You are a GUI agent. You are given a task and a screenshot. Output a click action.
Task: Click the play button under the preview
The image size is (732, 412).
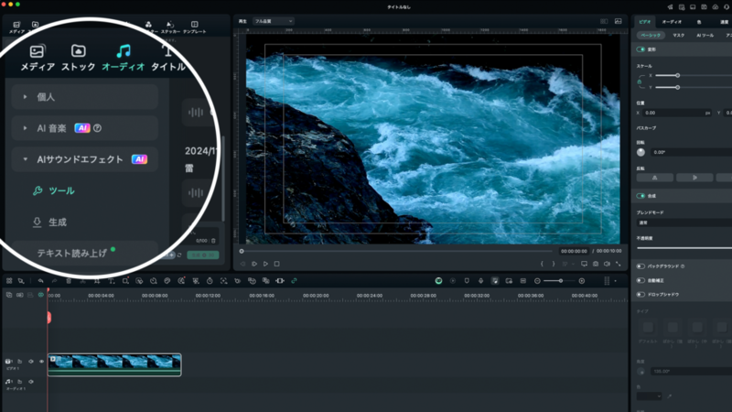[265, 264]
